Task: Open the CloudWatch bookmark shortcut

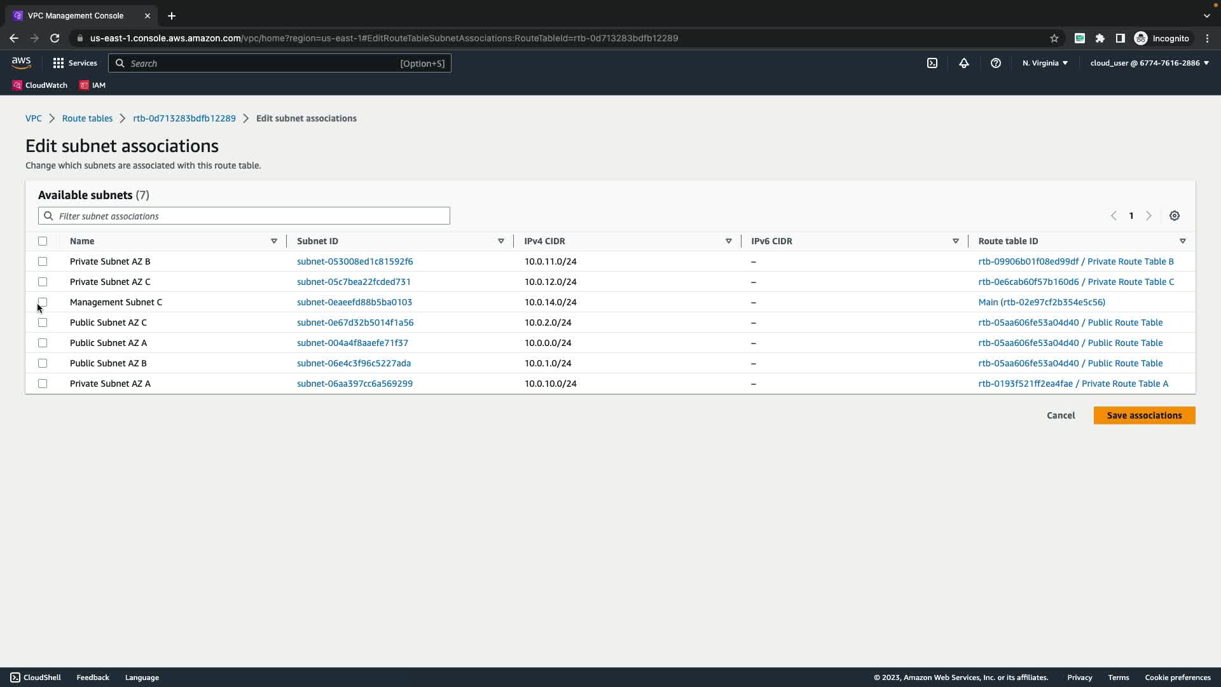Action: (40, 85)
